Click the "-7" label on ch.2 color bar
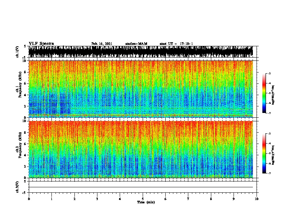 pos(269,173)
